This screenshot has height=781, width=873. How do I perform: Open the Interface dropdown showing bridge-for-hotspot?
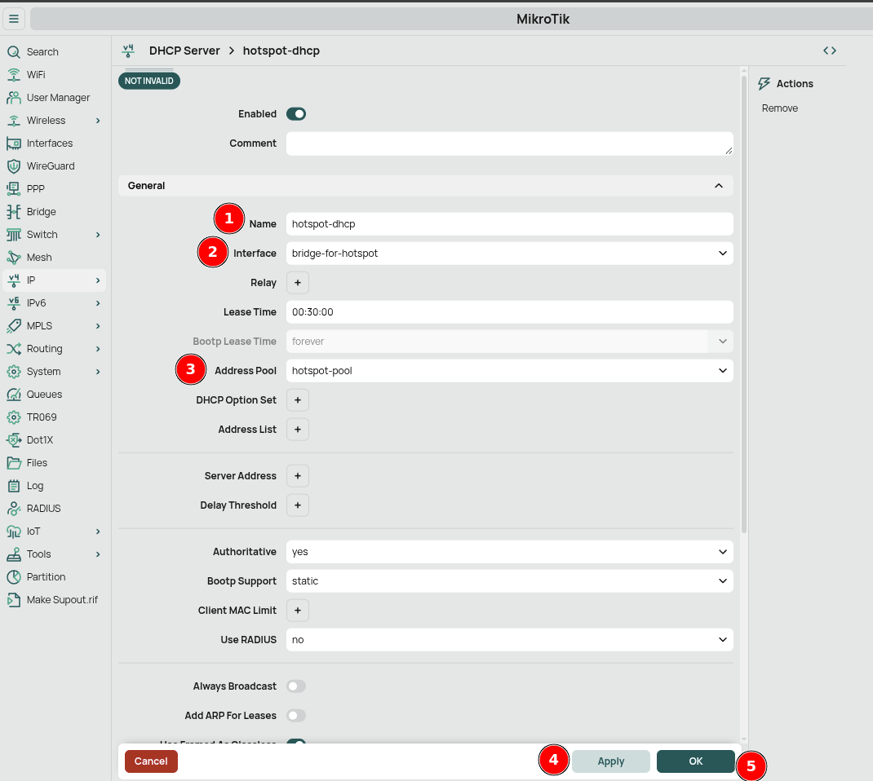pos(509,253)
